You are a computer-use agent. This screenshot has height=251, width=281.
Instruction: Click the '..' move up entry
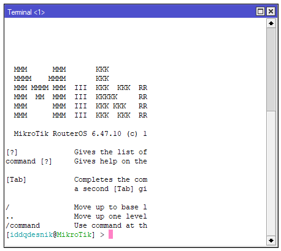10,217
